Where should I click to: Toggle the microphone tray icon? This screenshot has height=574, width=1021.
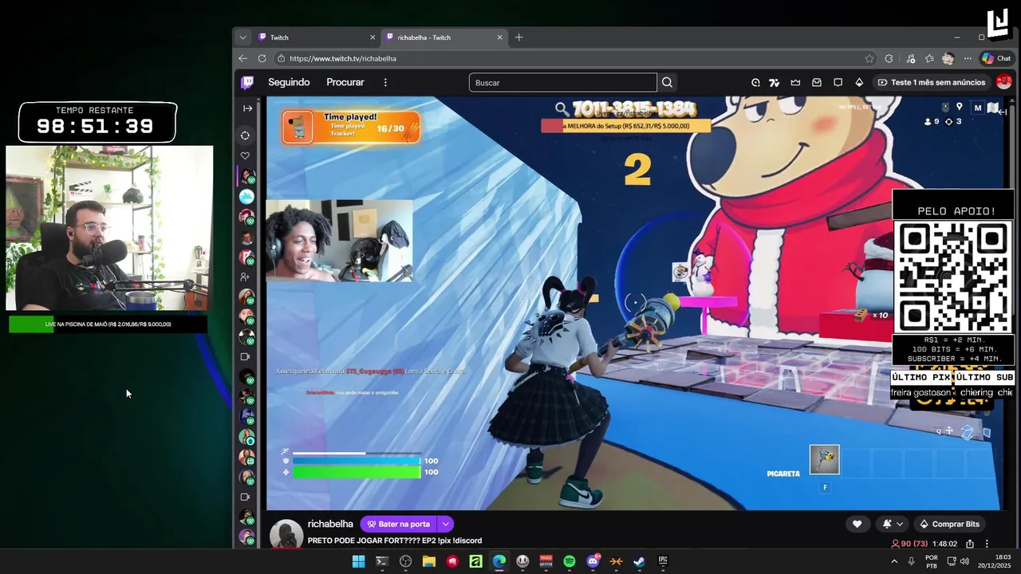(x=912, y=561)
